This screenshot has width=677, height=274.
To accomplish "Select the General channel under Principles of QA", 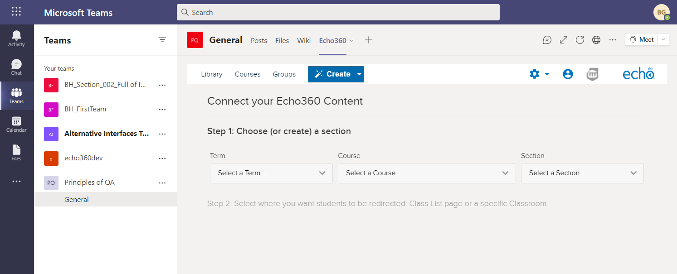I will click(x=105, y=199).
